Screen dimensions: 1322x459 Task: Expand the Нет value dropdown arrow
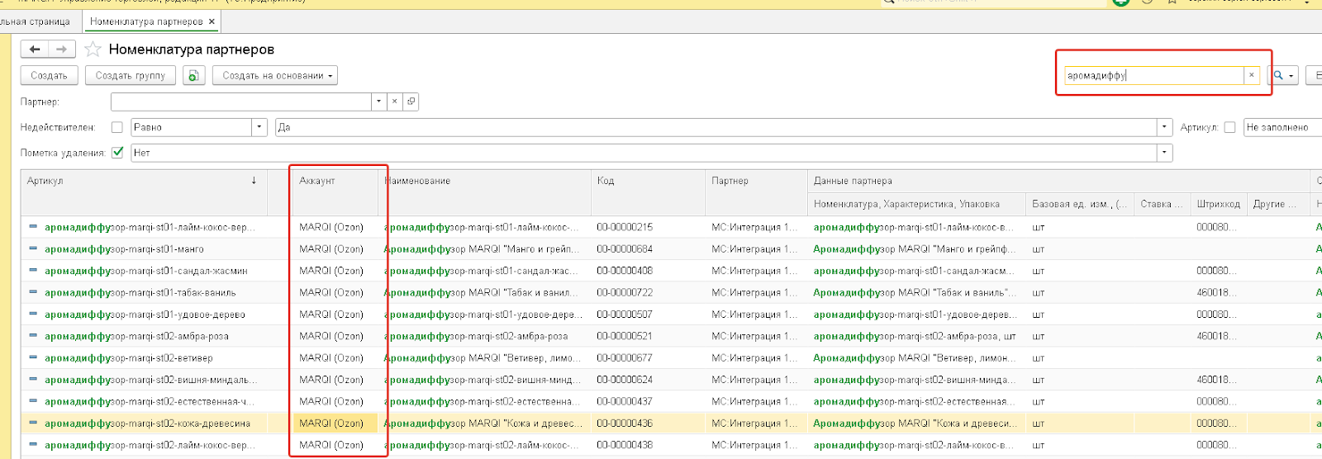pyautogui.click(x=1165, y=153)
